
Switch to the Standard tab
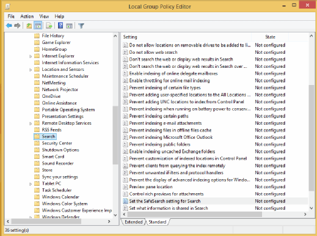tap(158, 222)
